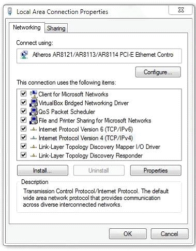
Task: Disable the QoS Packet Scheduler checkbox
Action: point(23,111)
